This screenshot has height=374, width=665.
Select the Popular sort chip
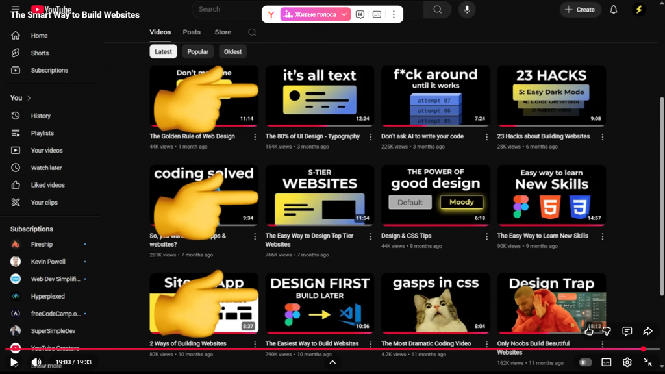198,52
